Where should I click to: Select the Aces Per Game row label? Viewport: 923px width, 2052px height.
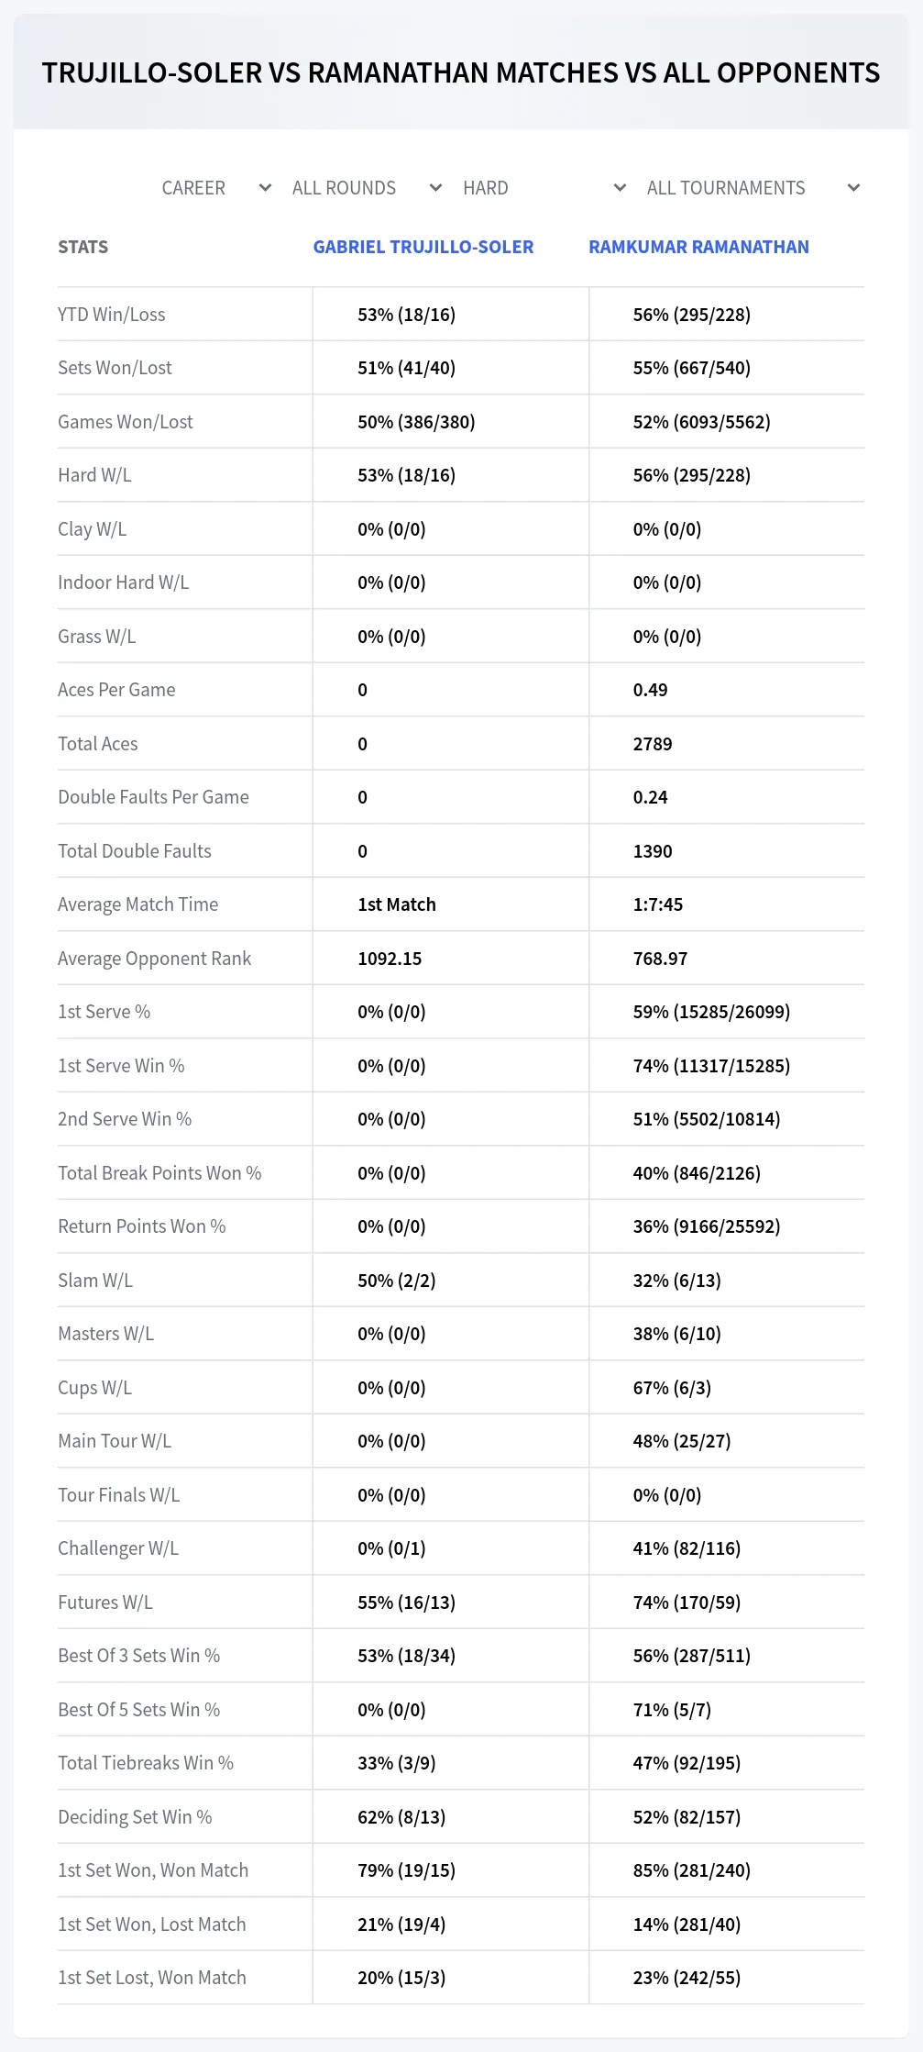(x=116, y=690)
